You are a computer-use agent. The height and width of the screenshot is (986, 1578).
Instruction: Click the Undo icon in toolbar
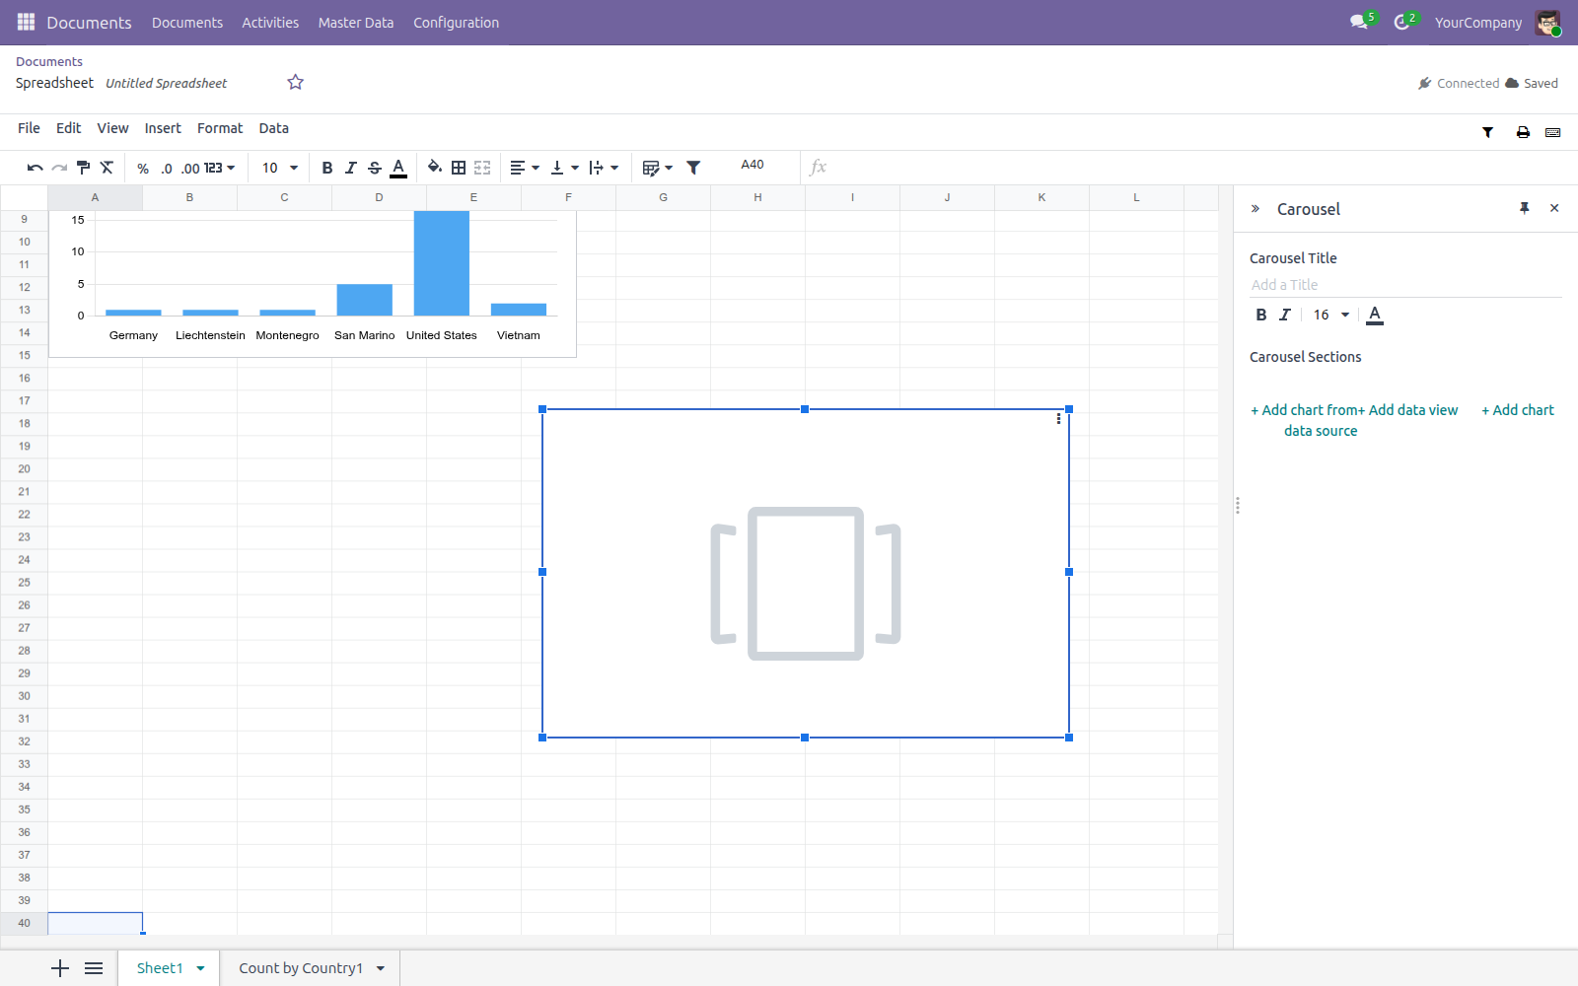pos(36,168)
